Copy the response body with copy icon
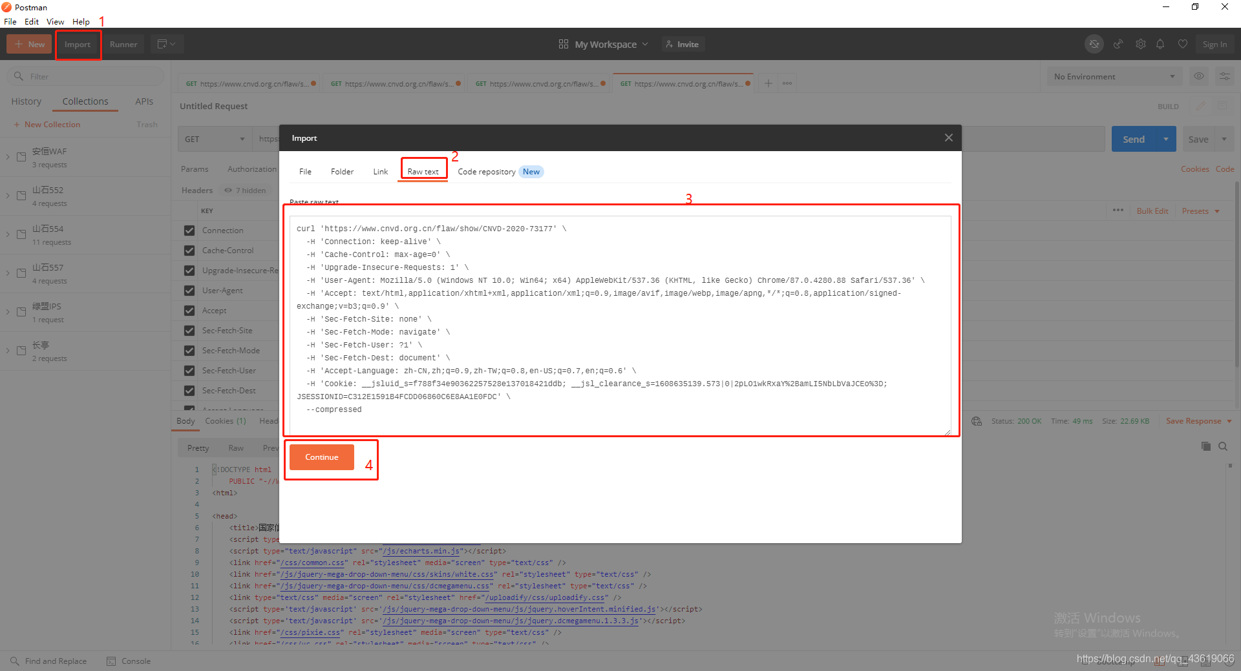The image size is (1241, 671). (x=1206, y=446)
